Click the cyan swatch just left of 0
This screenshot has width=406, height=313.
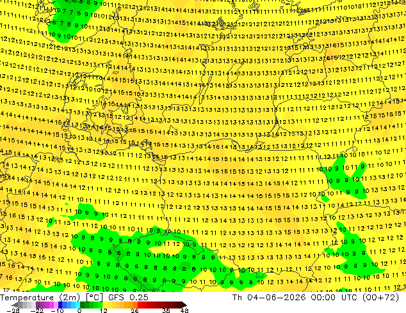click(77, 305)
